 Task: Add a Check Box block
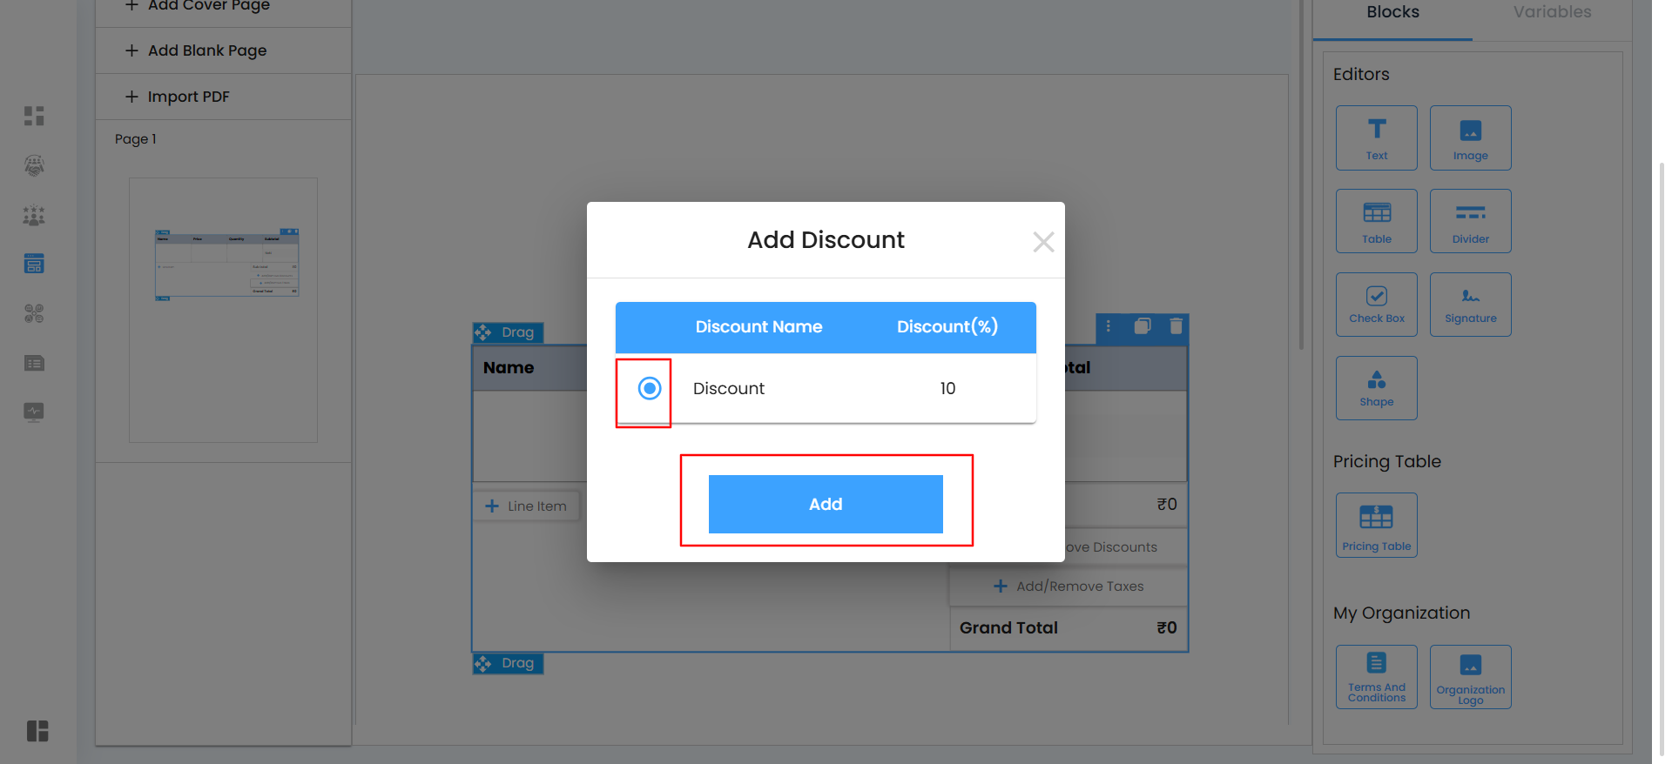pos(1376,305)
